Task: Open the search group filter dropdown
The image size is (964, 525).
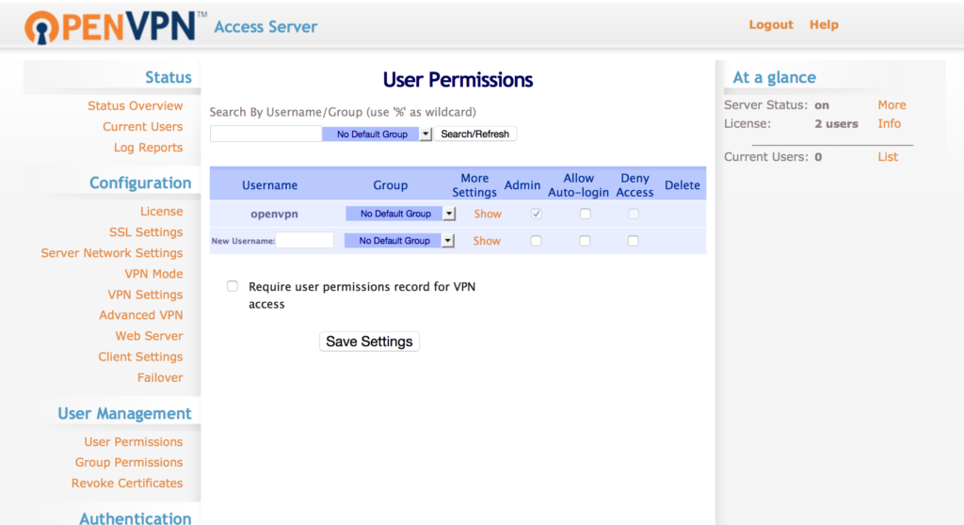Action: coord(377,134)
